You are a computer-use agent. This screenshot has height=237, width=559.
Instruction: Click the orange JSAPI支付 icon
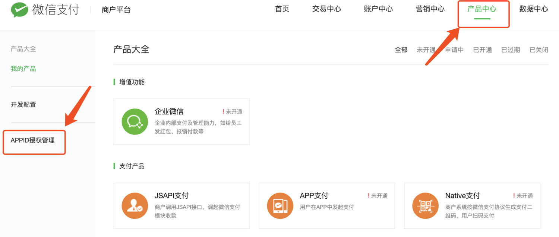(135, 206)
